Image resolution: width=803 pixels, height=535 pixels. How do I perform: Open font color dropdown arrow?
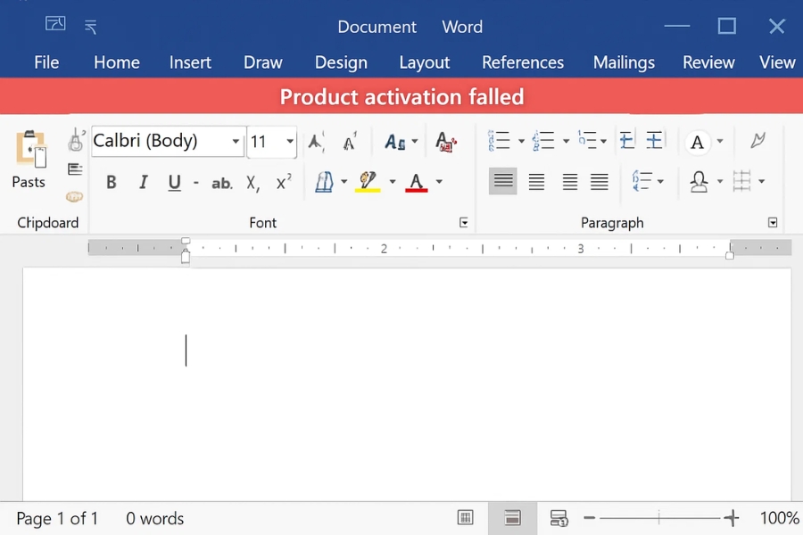coord(439,181)
